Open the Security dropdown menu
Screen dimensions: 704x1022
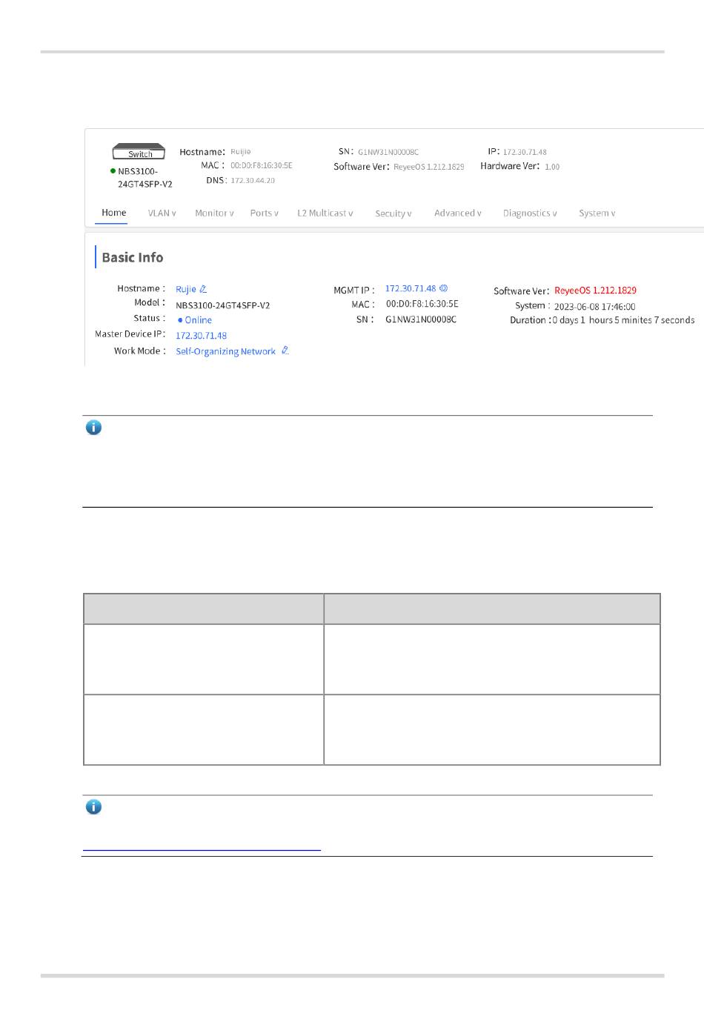pos(393,213)
